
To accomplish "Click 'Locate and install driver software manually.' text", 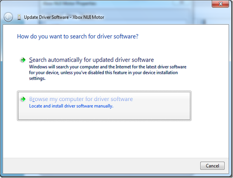I will tap(71, 106).
